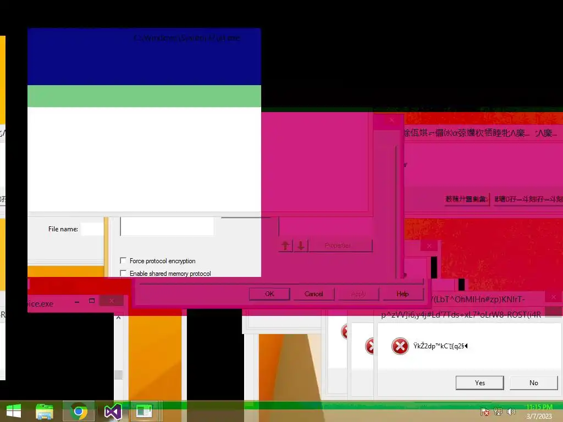Click the garbled text 'ŸkŽ2dp™kC' message
This screenshot has height=422, width=563.
point(440,346)
